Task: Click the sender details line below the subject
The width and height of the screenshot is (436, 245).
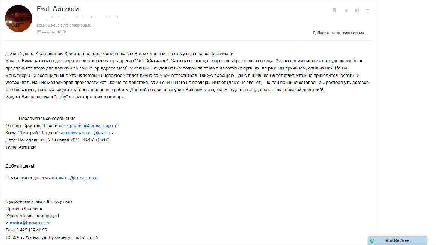Action: (83, 17)
